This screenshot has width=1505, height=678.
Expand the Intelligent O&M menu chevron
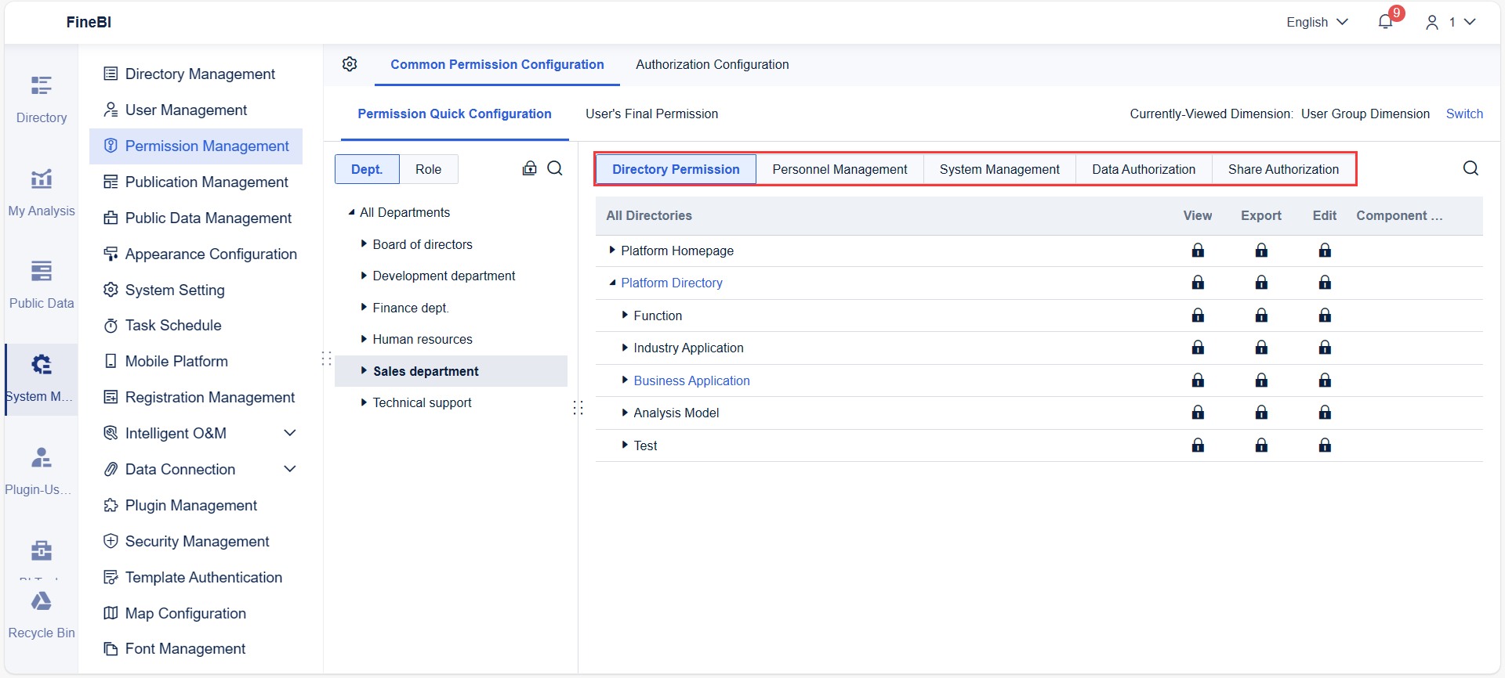click(x=290, y=433)
